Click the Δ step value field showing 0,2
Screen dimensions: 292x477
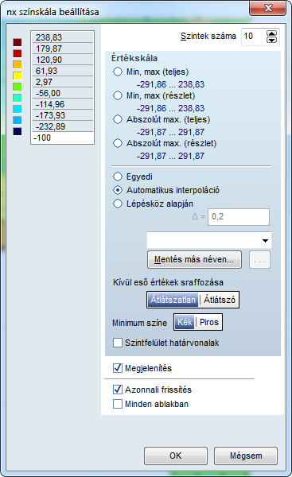pos(239,217)
